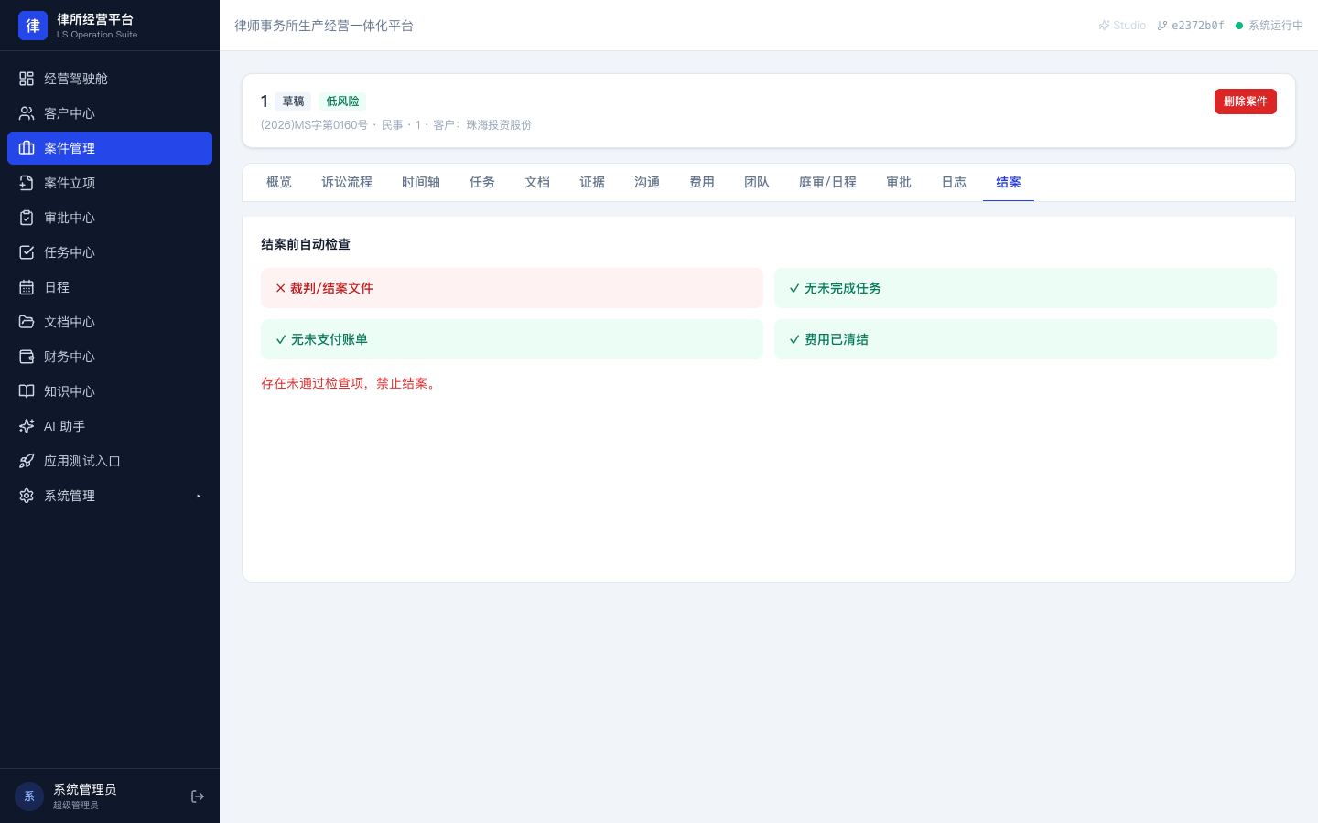The image size is (1318, 823).
Task: Select the 时间轴 tab
Action: point(421,183)
